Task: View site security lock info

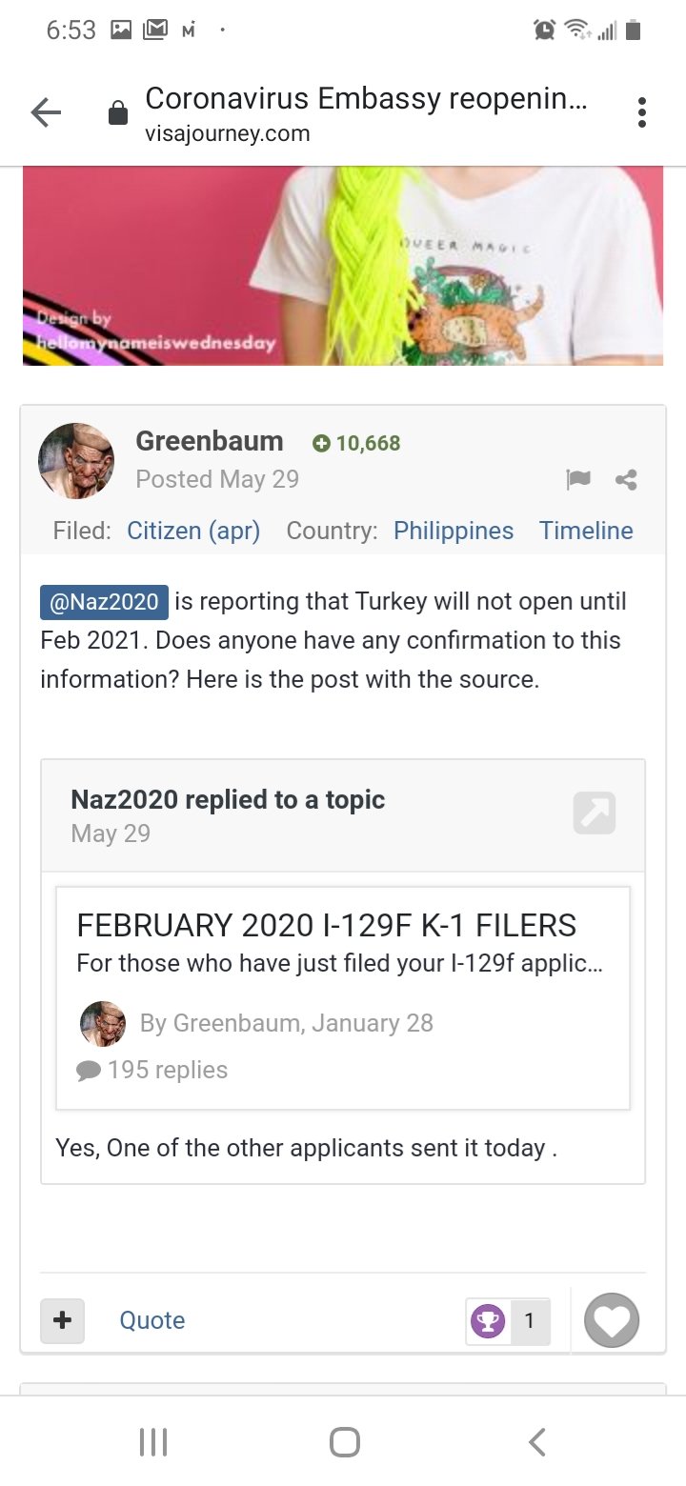Action: click(118, 113)
